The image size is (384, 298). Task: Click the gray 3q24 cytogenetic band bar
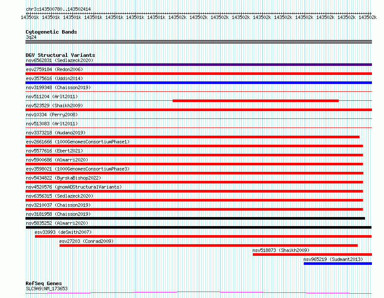pos(198,42)
